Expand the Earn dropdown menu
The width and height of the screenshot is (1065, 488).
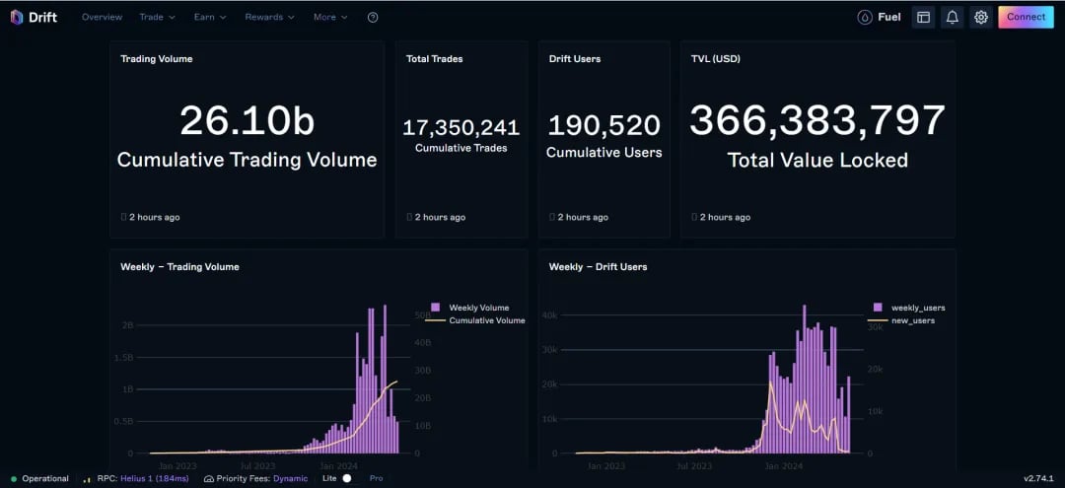[x=210, y=17]
